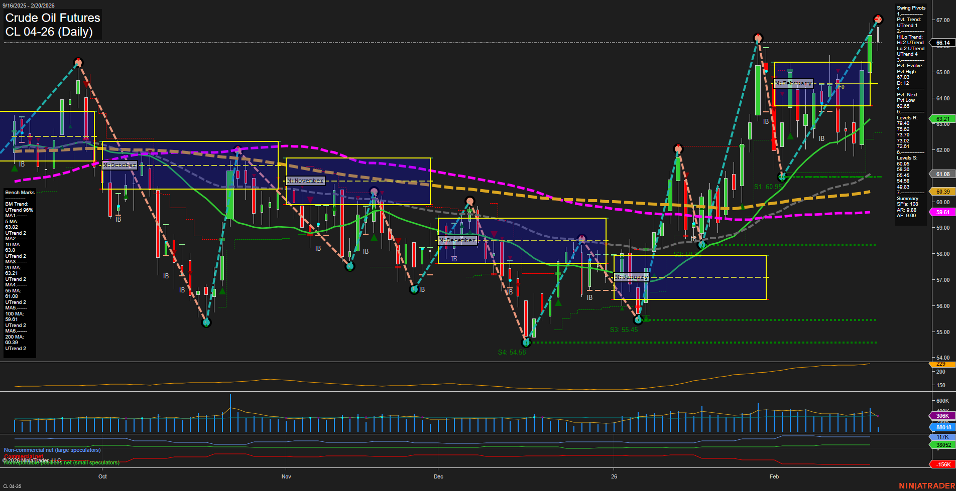Click the NINJATRADER logo at bottom right
Viewport: 956px width, 491px height.
pyautogui.click(x=926, y=485)
